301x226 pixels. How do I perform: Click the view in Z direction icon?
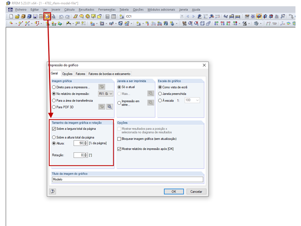pyautogui.click(x=229, y=23)
